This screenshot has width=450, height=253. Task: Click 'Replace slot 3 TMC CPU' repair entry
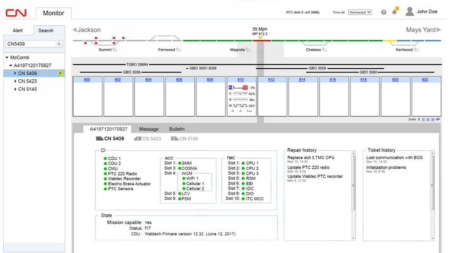click(311, 158)
